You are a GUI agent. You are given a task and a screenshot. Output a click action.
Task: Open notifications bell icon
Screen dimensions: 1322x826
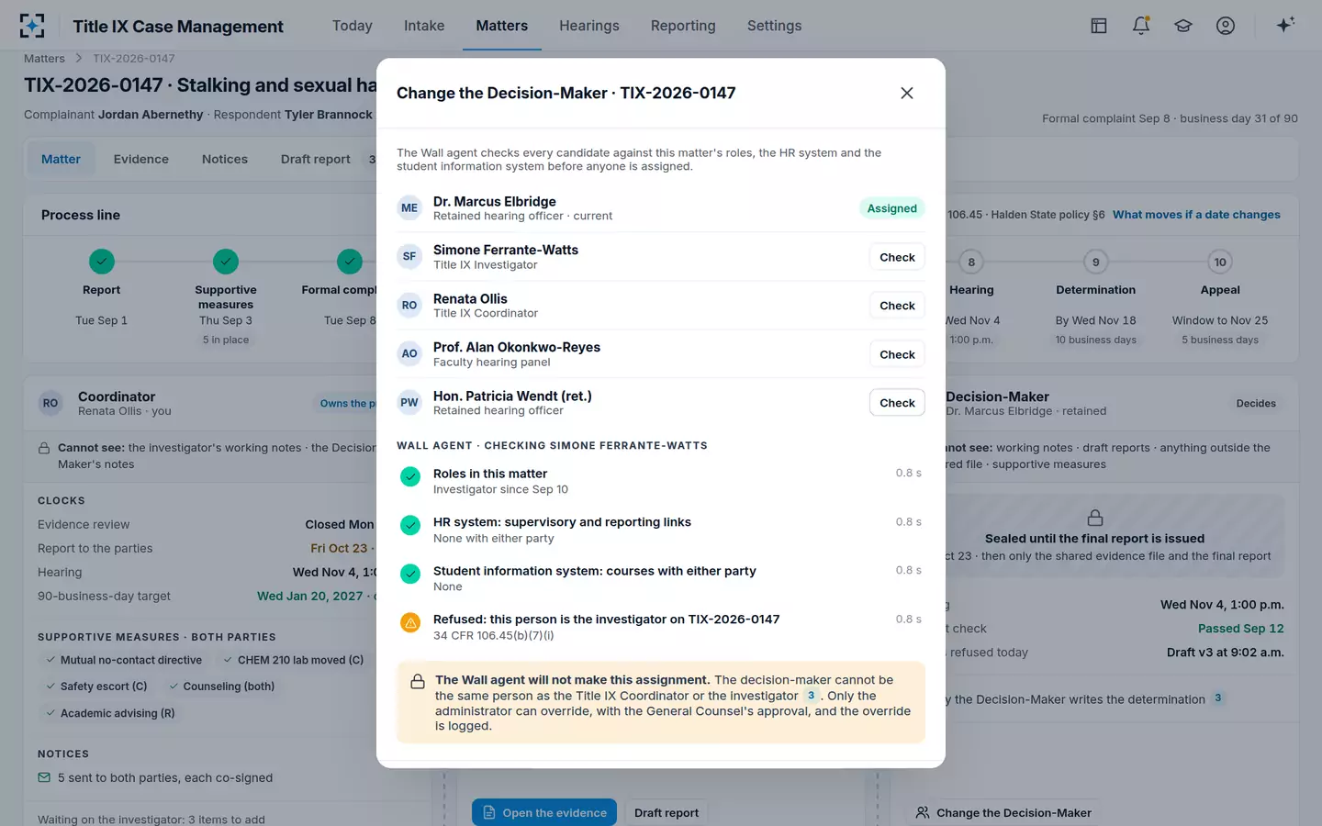click(1141, 26)
